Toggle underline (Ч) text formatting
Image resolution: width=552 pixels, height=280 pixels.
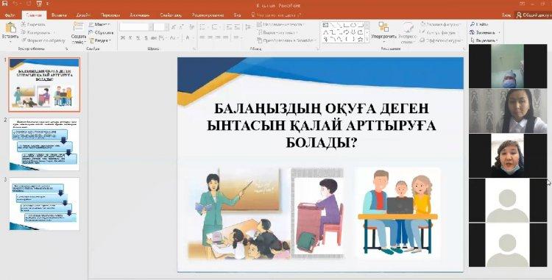click(138, 37)
